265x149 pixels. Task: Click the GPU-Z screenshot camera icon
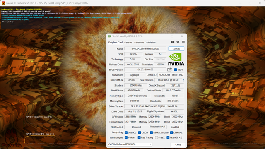pos(173,42)
